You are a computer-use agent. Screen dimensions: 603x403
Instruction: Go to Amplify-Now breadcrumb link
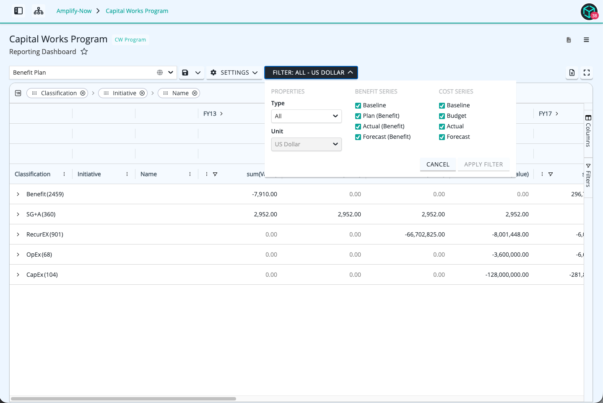tap(74, 11)
